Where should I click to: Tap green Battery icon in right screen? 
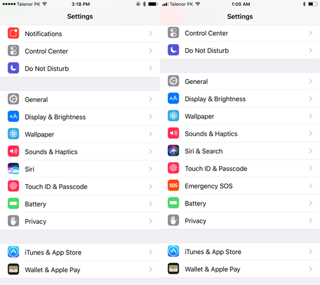point(173,203)
